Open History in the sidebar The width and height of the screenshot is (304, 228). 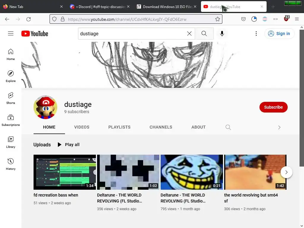coord(11,164)
